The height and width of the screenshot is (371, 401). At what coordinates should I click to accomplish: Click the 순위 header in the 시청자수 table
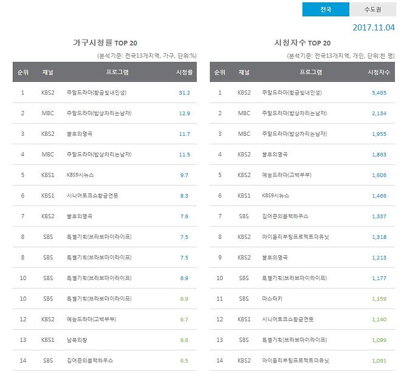(220, 72)
